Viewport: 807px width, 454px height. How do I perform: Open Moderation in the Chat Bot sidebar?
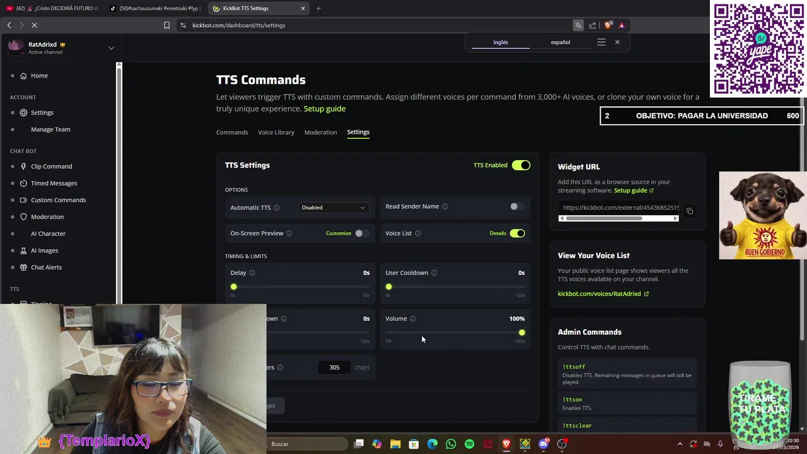(47, 217)
